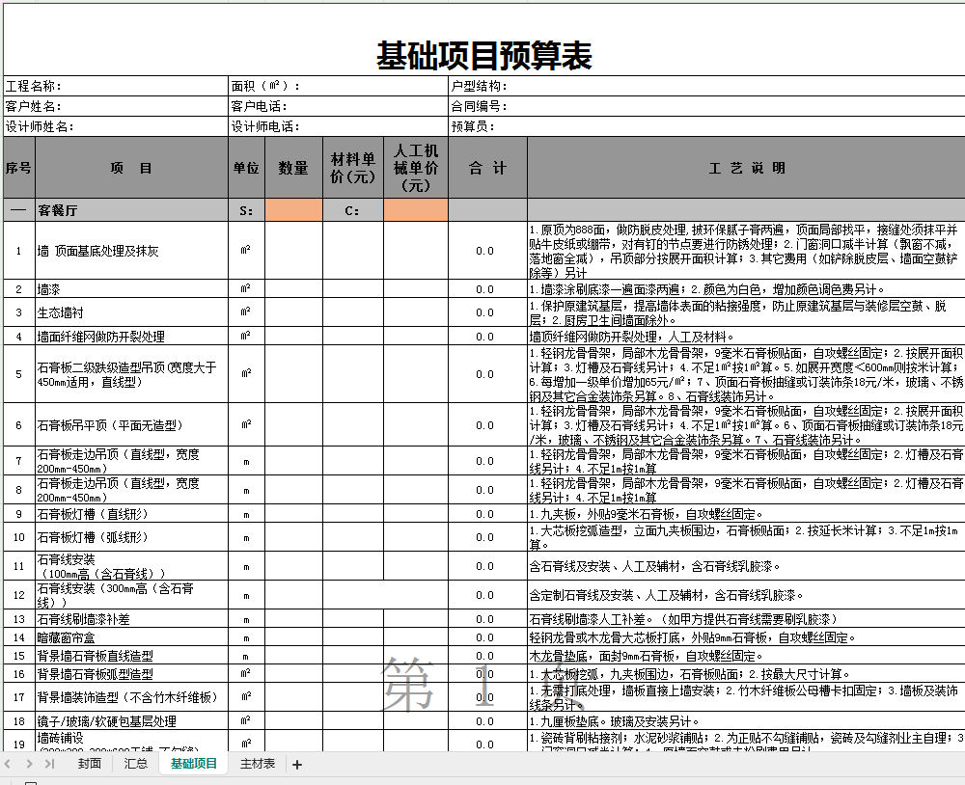
Task: Click the title 基础项目预算表
Action: coord(484,55)
